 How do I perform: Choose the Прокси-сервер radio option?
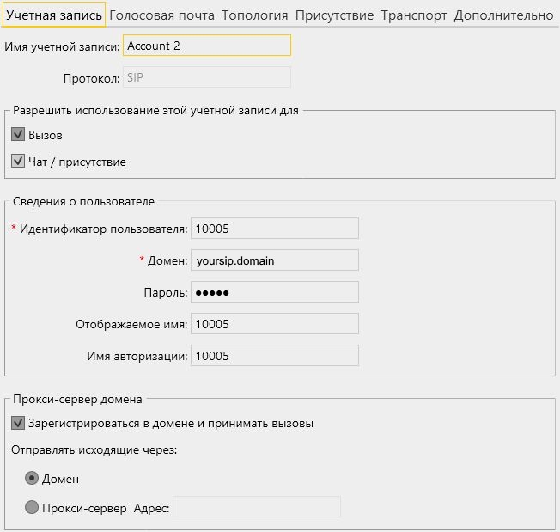pyautogui.click(x=32, y=508)
